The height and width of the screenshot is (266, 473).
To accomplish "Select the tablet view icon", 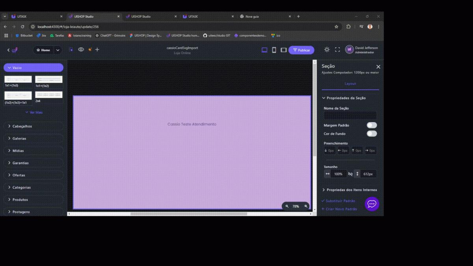I will click(x=283, y=50).
